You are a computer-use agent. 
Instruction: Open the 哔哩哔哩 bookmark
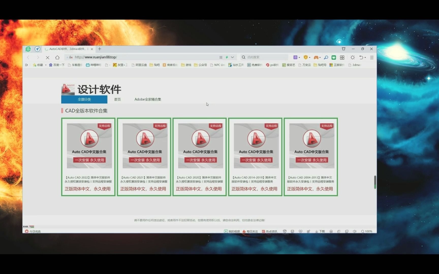coord(93,65)
